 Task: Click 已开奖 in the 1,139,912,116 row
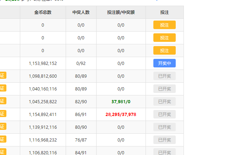(164, 127)
